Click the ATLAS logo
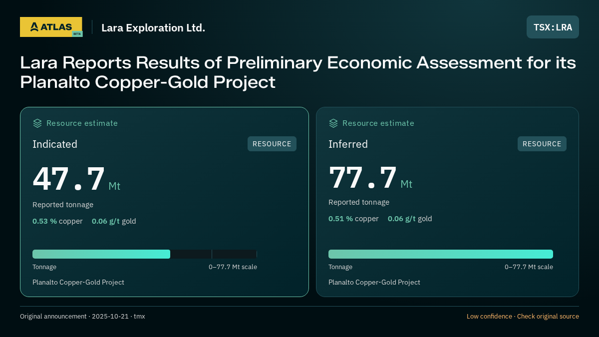599x337 pixels. pyautogui.click(x=51, y=27)
